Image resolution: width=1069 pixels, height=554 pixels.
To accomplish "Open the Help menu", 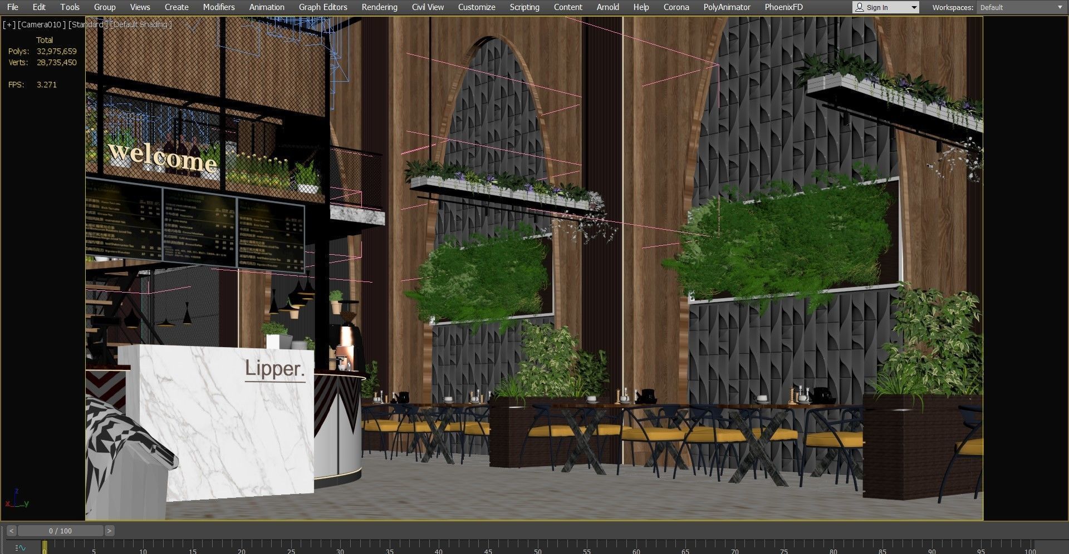I will pyautogui.click(x=641, y=7).
